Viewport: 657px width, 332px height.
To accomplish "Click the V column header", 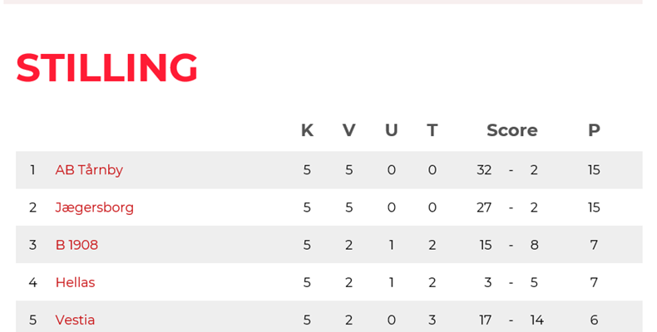I will pyautogui.click(x=348, y=130).
